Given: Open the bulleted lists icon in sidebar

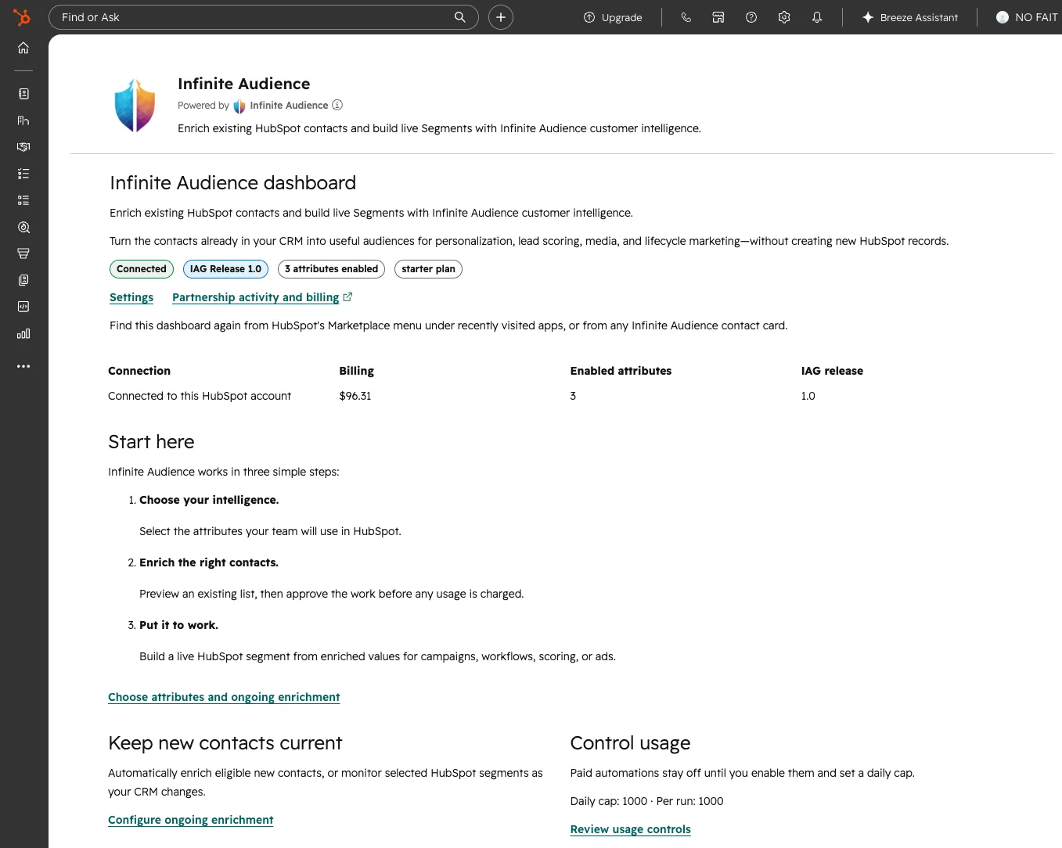Looking at the screenshot, I should tap(23, 200).
